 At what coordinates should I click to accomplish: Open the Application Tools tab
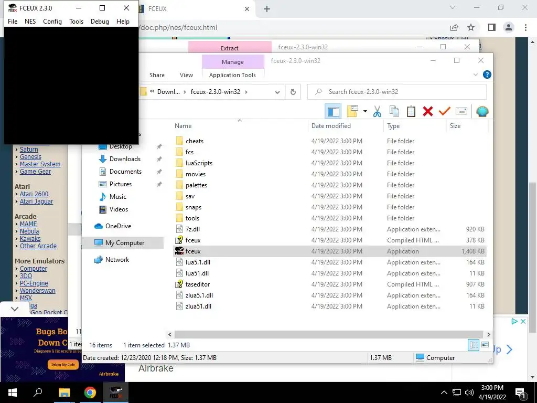click(232, 75)
